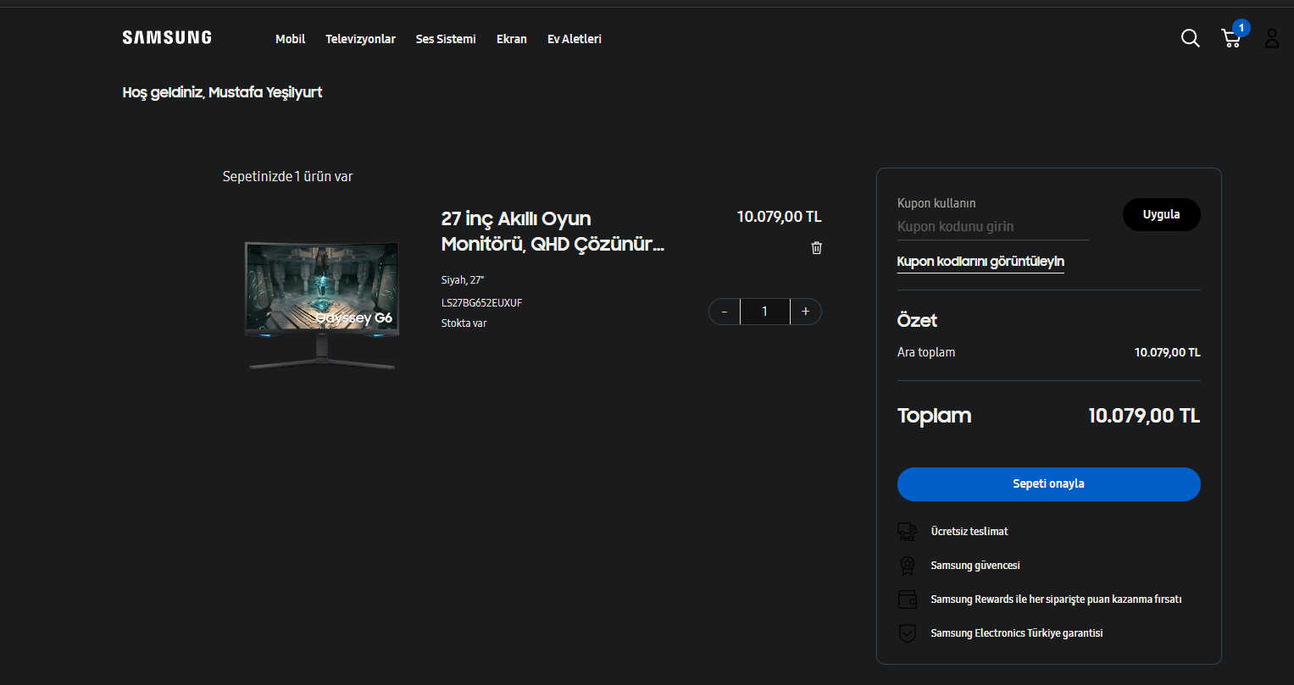The image size is (1294, 685).
Task: Click the Ara toplam label
Action: click(926, 352)
